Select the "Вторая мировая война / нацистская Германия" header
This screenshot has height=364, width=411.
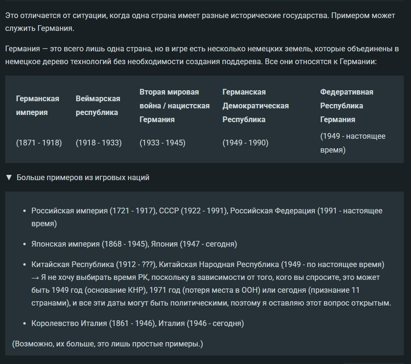(x=174, y=105)
